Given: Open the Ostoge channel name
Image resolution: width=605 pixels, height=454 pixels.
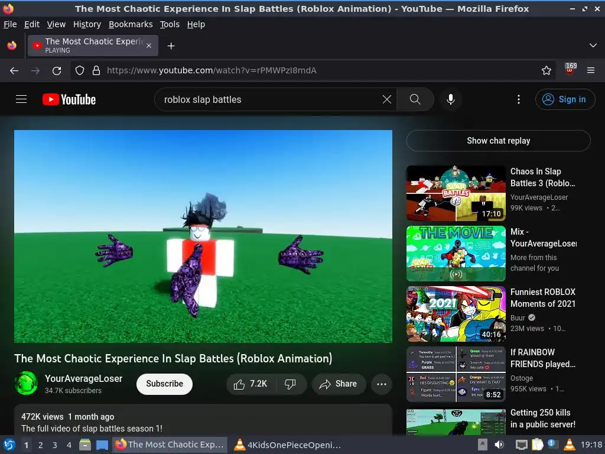Looking at the screenshot, I should [x=522, y=378].
